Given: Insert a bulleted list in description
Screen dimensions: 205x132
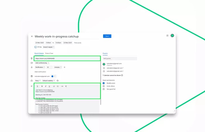Looking at the screenshot, I should coord(58,86).
